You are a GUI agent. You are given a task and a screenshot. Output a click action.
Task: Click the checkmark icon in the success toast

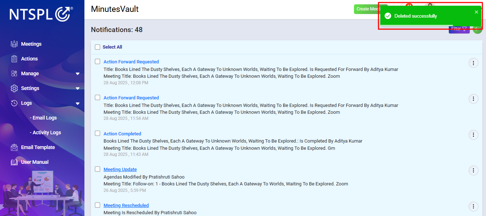388,16
